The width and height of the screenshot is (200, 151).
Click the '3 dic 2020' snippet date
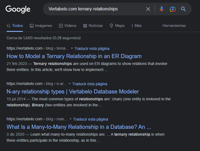click(15, 134)
